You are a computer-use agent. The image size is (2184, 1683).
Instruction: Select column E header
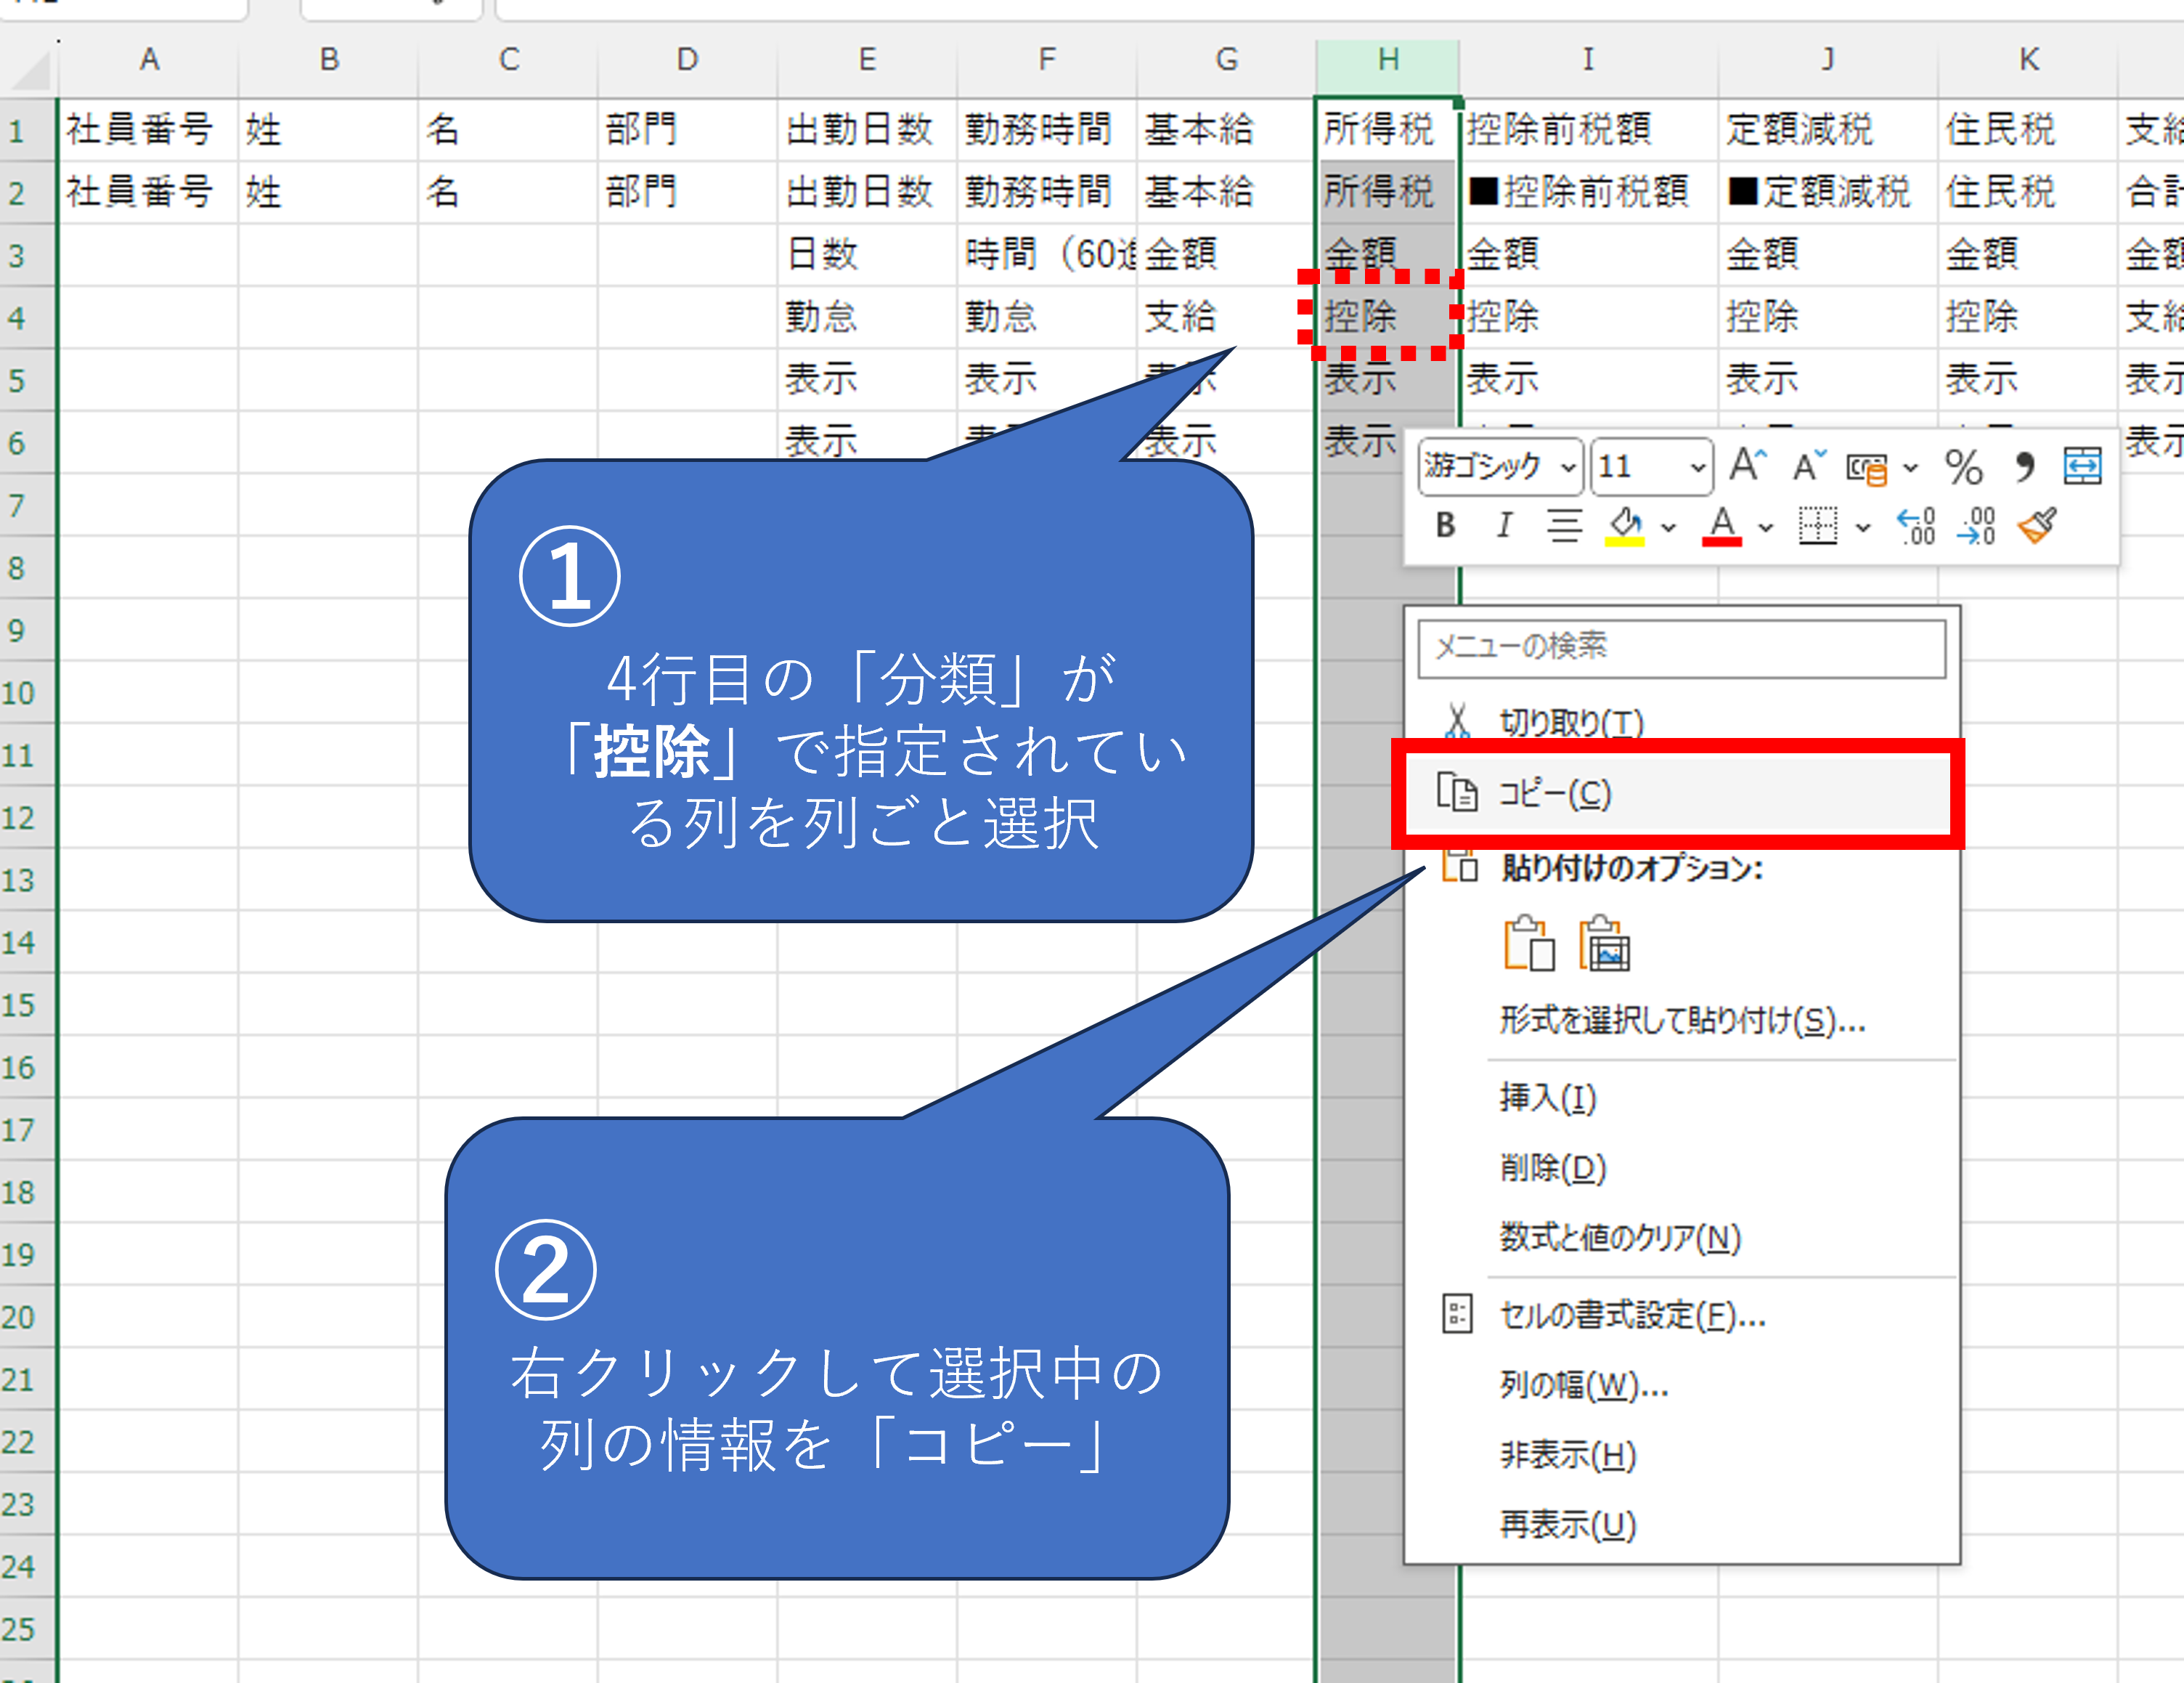click(867, 60)
